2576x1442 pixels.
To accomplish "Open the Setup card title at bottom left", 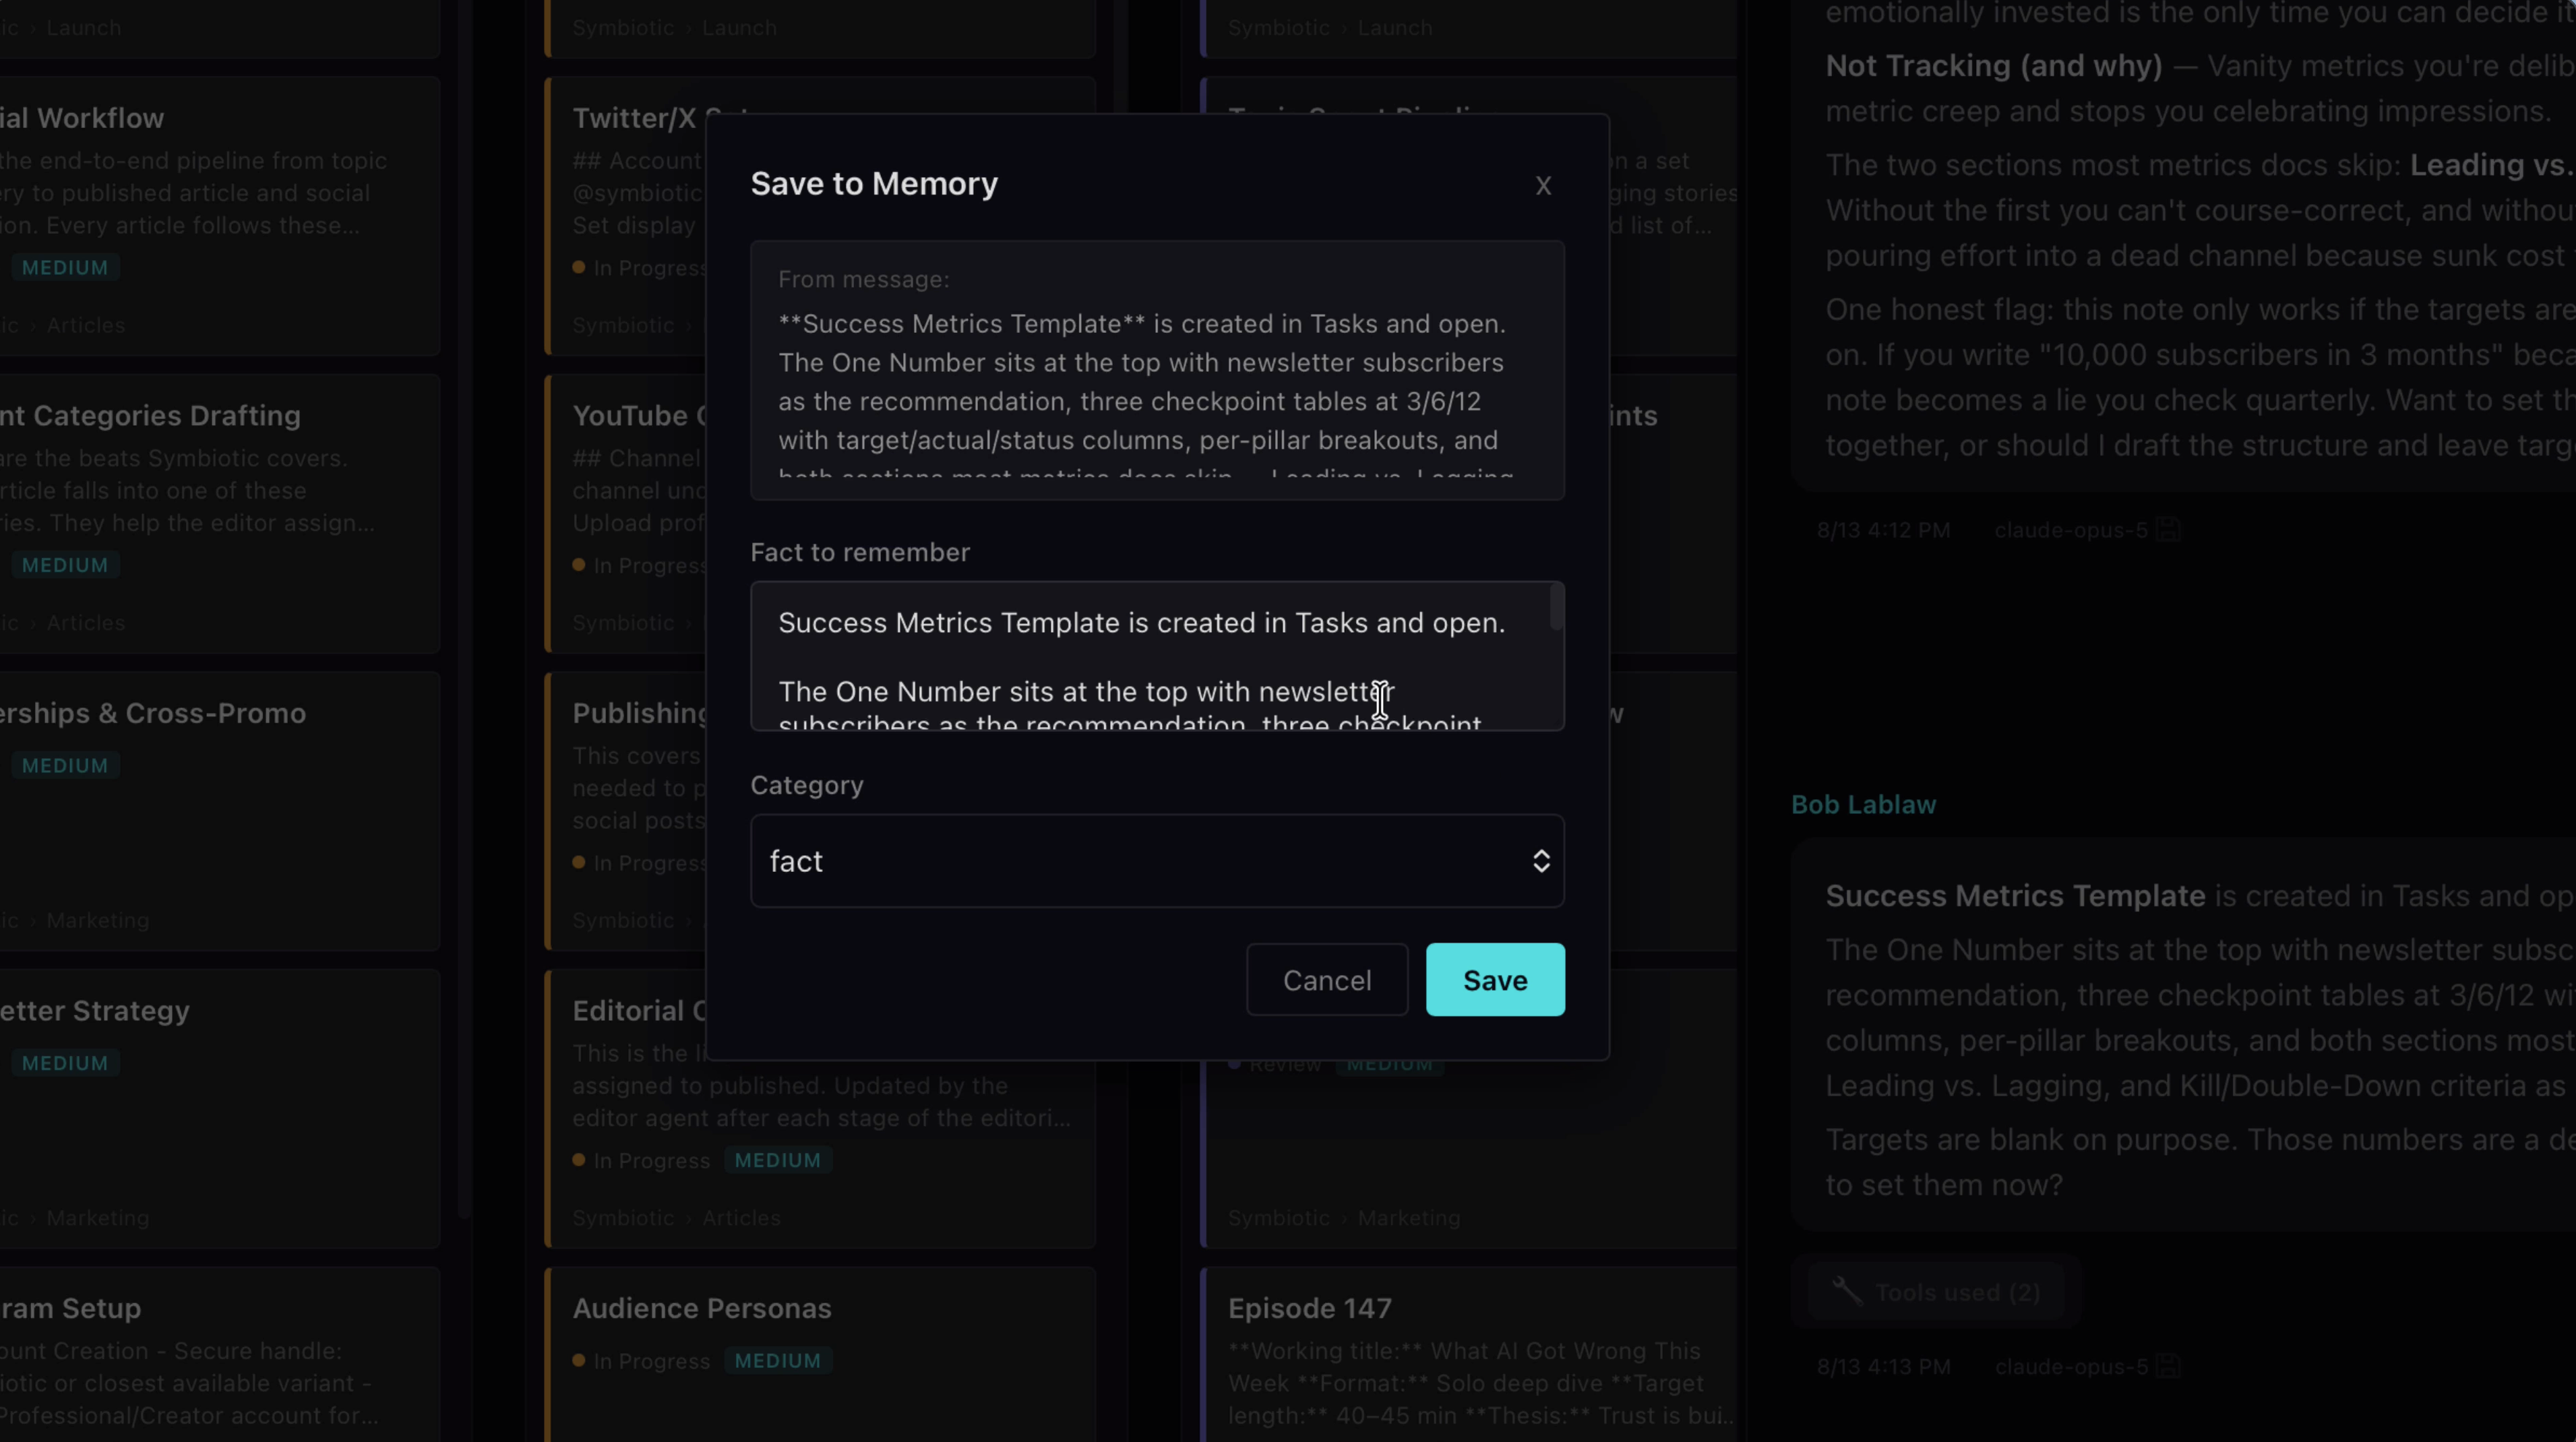I will 70,1308.
